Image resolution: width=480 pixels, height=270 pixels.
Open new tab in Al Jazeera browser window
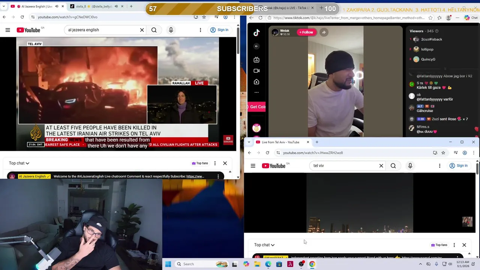tap(131, 6)
